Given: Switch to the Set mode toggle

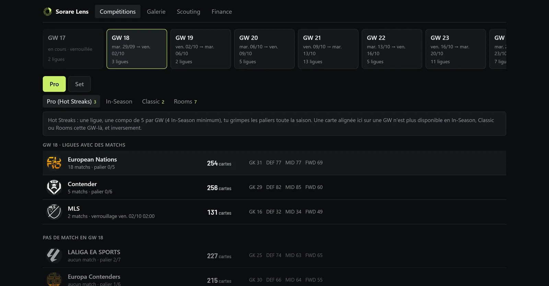Looking at the screenshot, I should (80, 84).
